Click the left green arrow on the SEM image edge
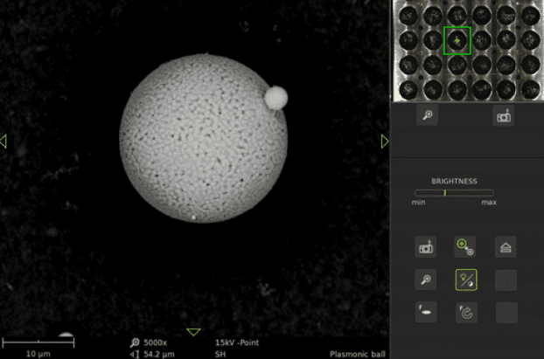Image resolution: width=544 pixels, height=359 pixels. (3, 142)
